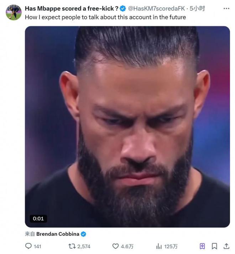The image size is (235, 254).
Task: Open view analytics bar-chart icon
Action: click(159, 246)
